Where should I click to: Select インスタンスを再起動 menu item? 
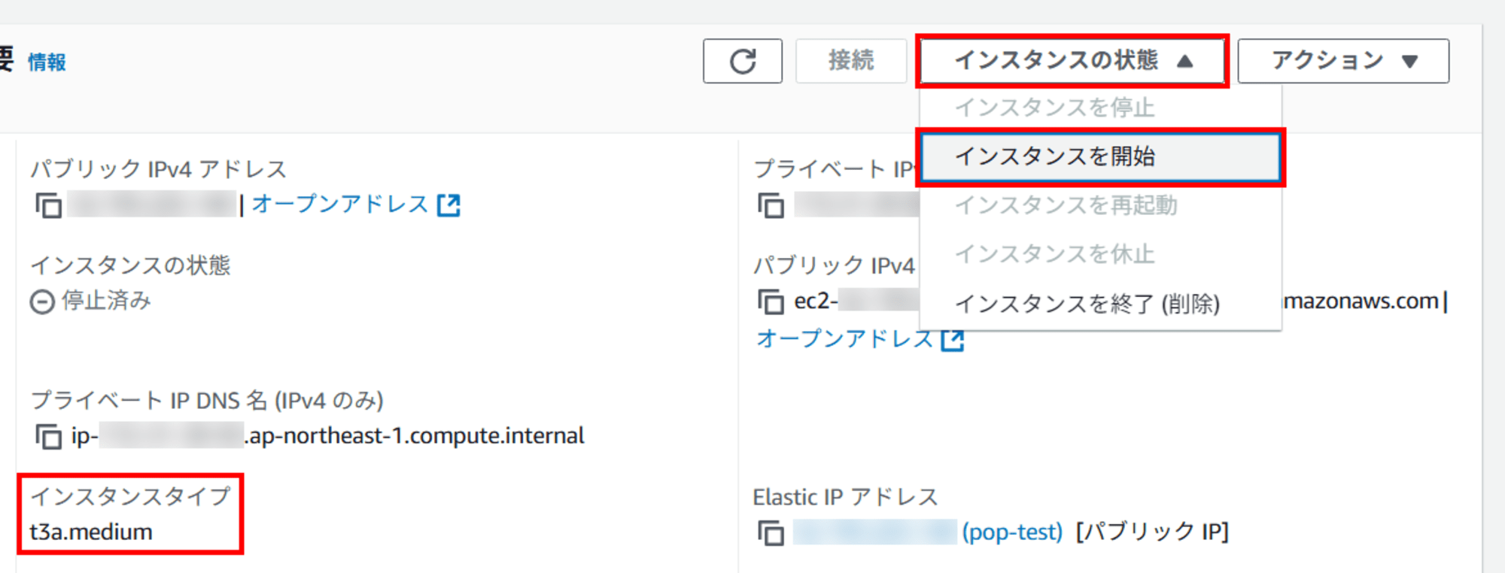pos(1101,205)
